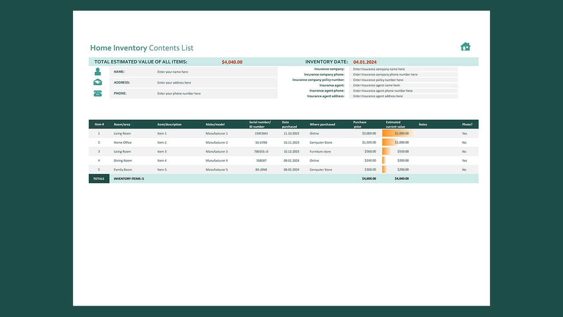Toggle the Photo value for Item 1 to No
Viewport: 563px width, 317px height.
point(464,133)
